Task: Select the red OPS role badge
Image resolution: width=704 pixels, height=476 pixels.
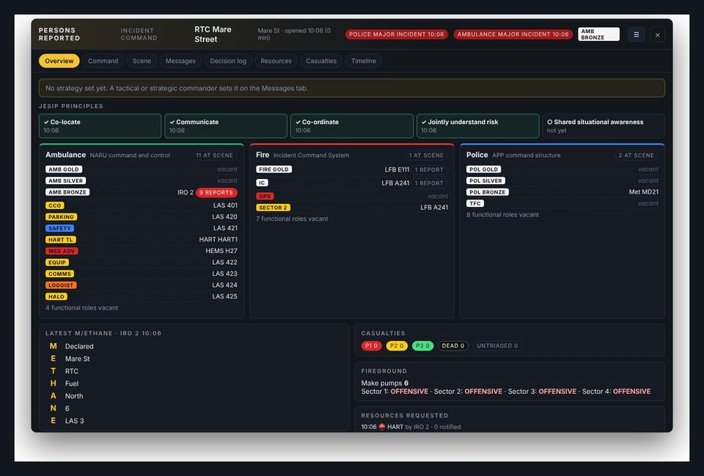Action: pos(265,197)
